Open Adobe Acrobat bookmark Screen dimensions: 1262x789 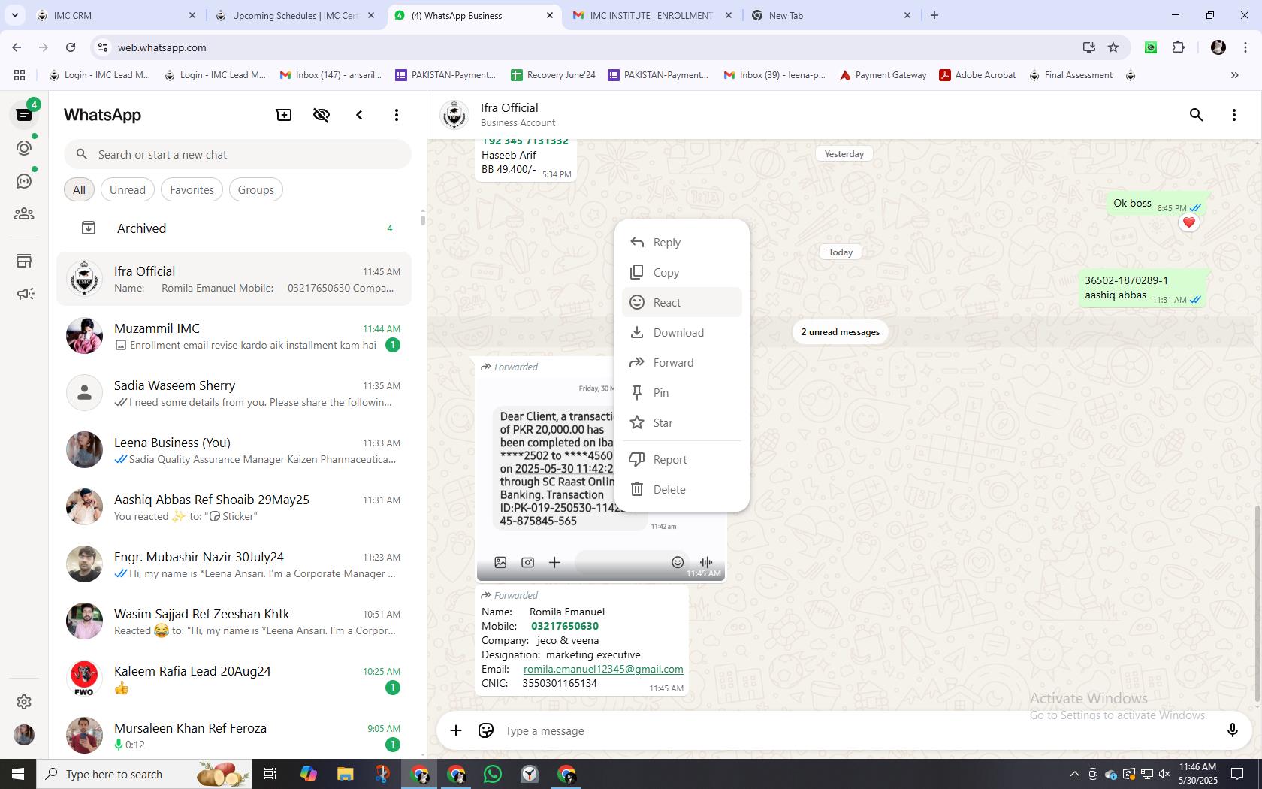tap(977, 75)
